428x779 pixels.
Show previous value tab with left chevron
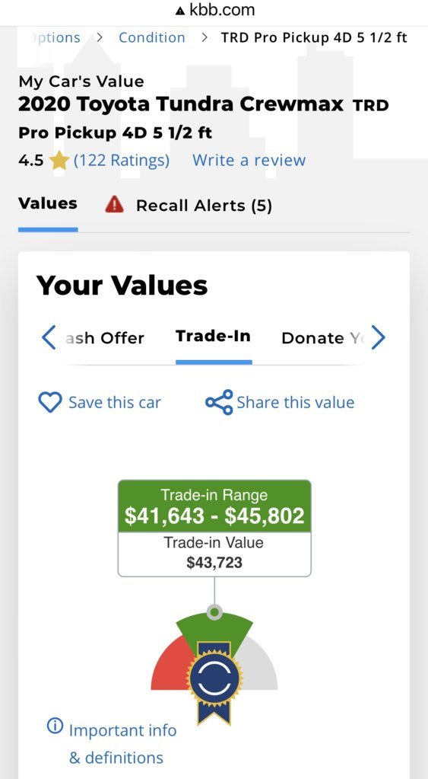click(49, 337)
